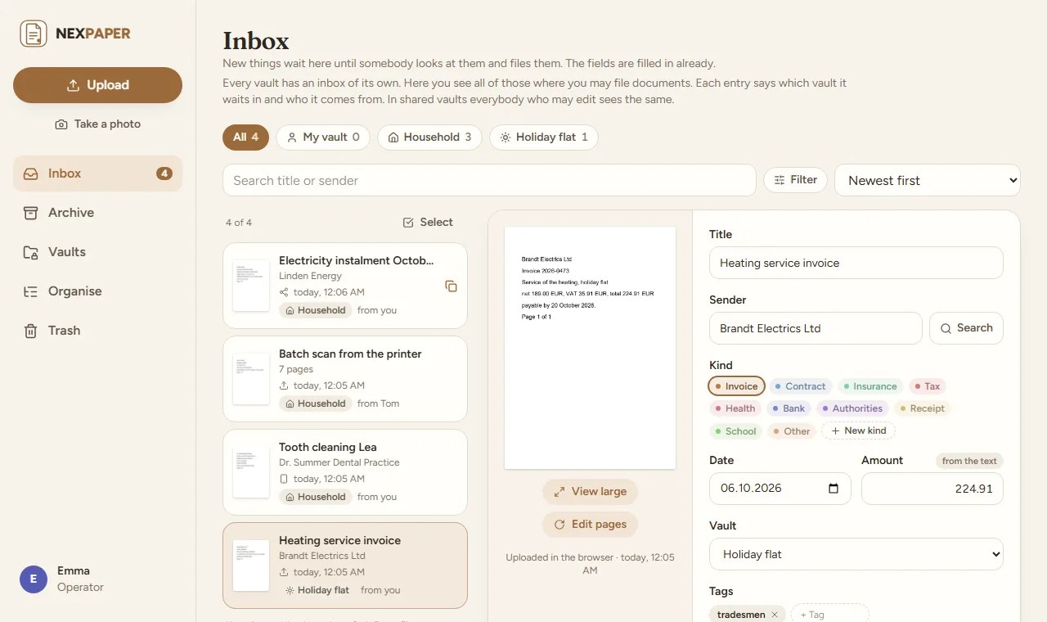This screenshot has width=1047, height=622.
Task: Open the Archive section
Action: pyautogui.click(x=97, y=213)
